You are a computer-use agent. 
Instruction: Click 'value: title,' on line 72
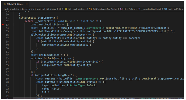point(51,89)
